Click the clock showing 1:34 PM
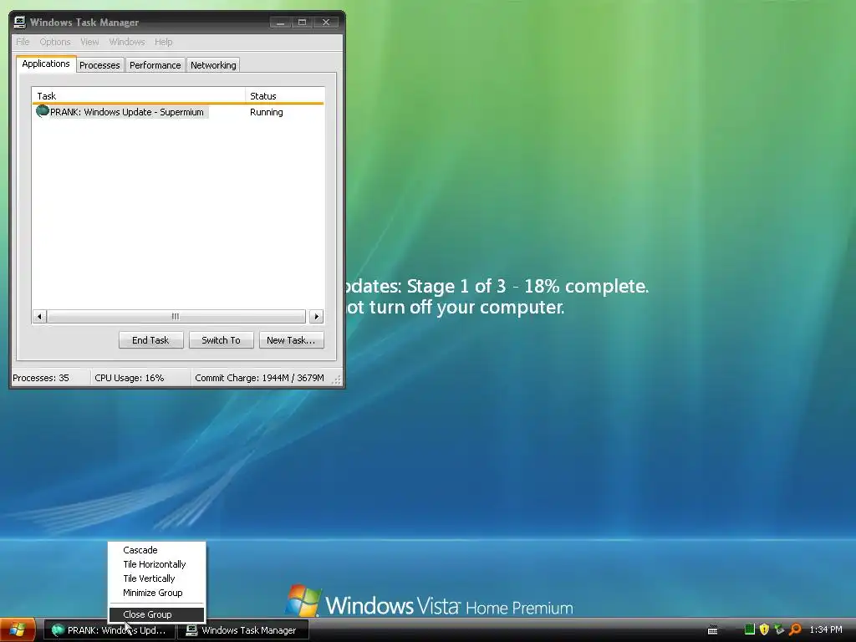The image size is (856, 642). 825,629
